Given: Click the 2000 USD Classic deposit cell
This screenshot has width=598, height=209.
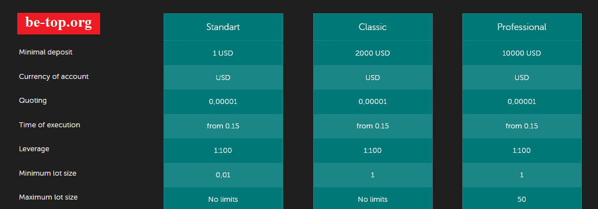Looking at the screenshot, I should point(373,53).
